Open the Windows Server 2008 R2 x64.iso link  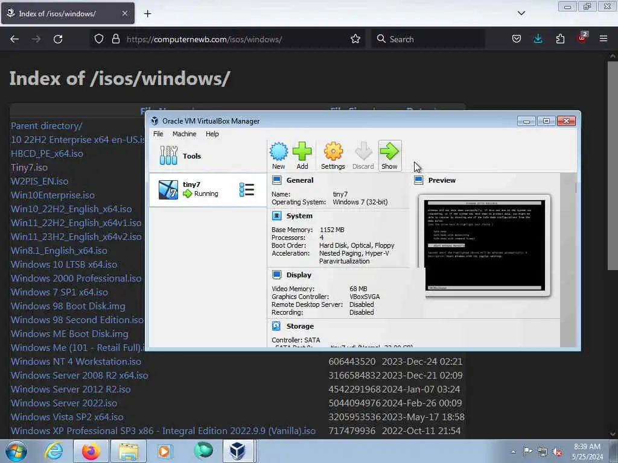click(x=80, y=376)
